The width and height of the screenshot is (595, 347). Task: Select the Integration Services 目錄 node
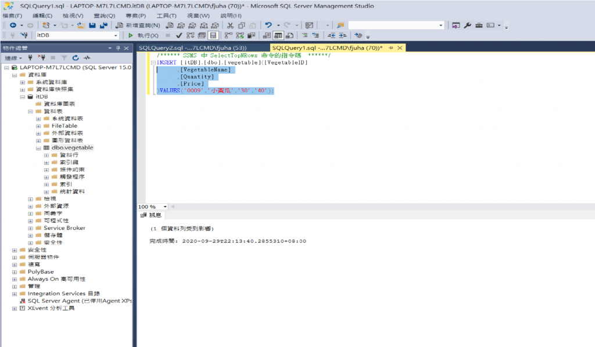click(63, 294)
